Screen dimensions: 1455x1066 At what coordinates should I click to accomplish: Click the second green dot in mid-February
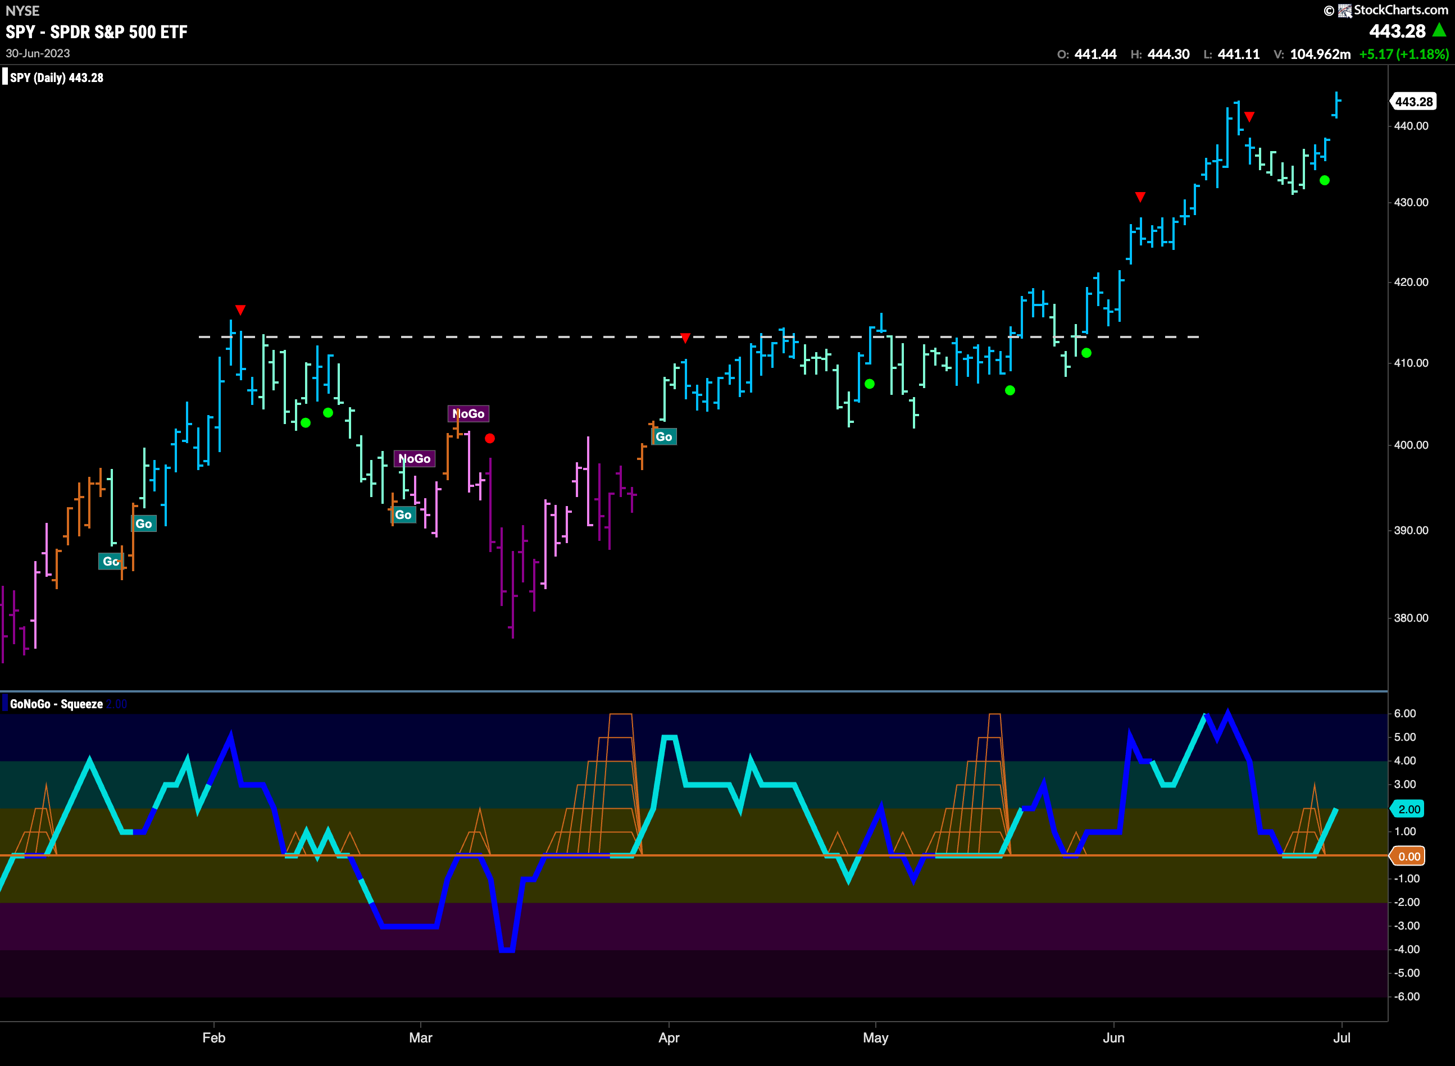pos(328,412)
